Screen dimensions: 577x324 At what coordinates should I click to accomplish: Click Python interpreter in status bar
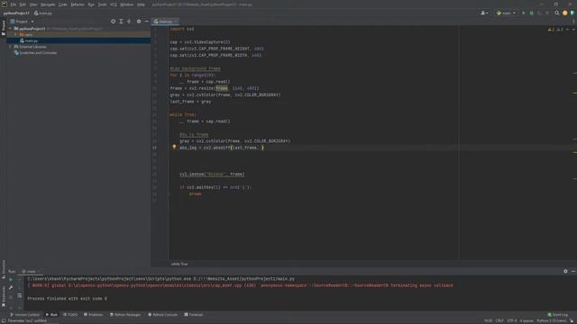552,321
